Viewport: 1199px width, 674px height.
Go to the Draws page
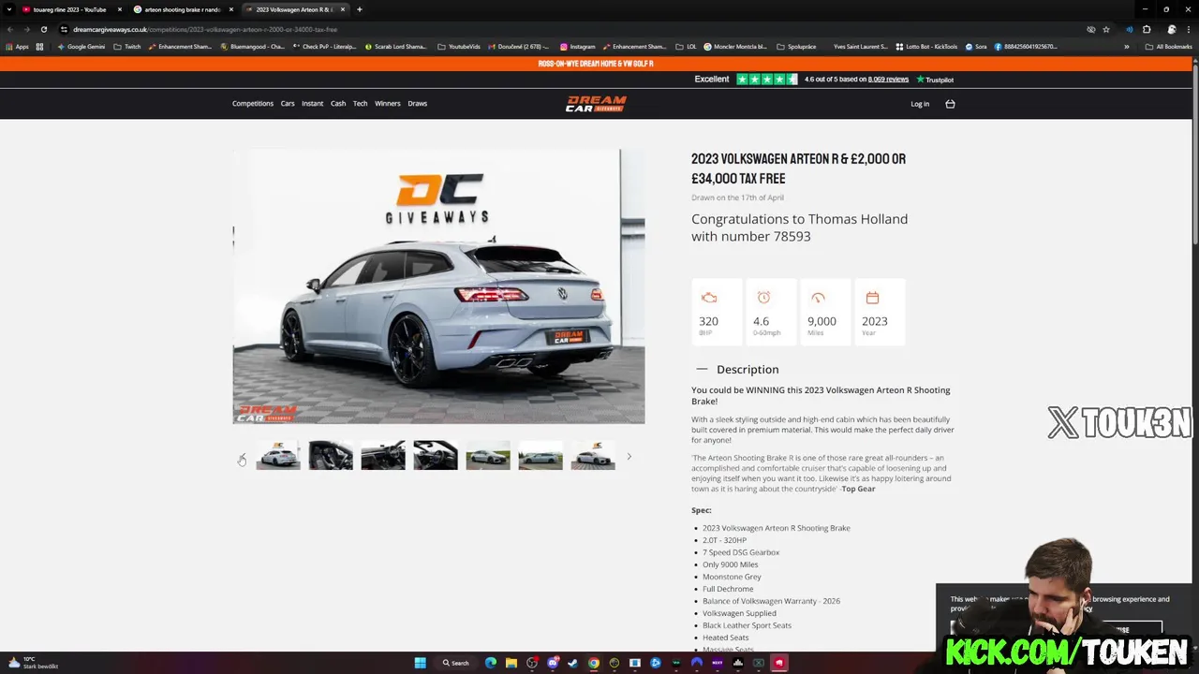[418, 104]
